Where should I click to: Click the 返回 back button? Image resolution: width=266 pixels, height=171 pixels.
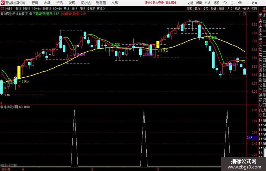pyautogui.click(x=254, y=9)
